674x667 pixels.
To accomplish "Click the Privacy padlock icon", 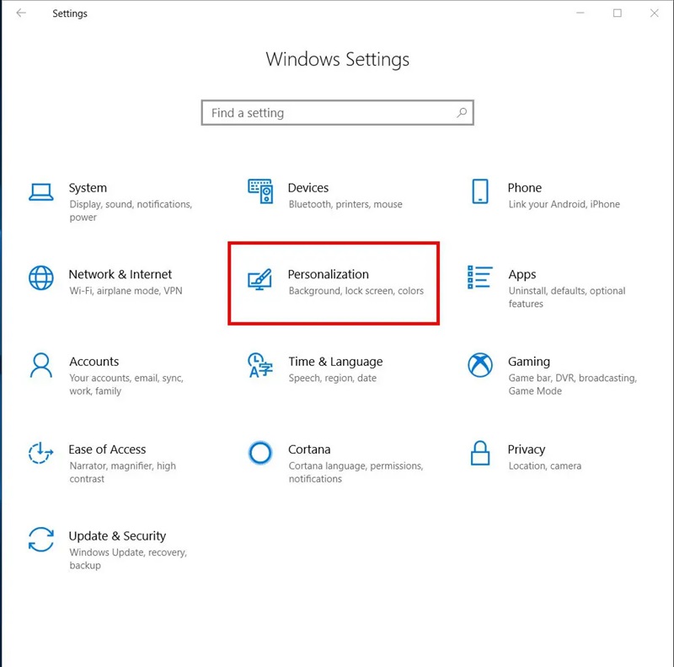I will (480, 453).
